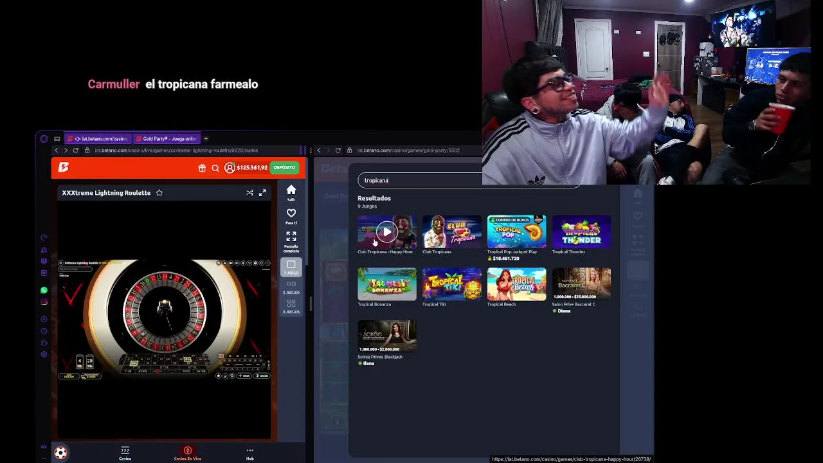Go back in the right Gold Party pane

click(x=319, y=150)
